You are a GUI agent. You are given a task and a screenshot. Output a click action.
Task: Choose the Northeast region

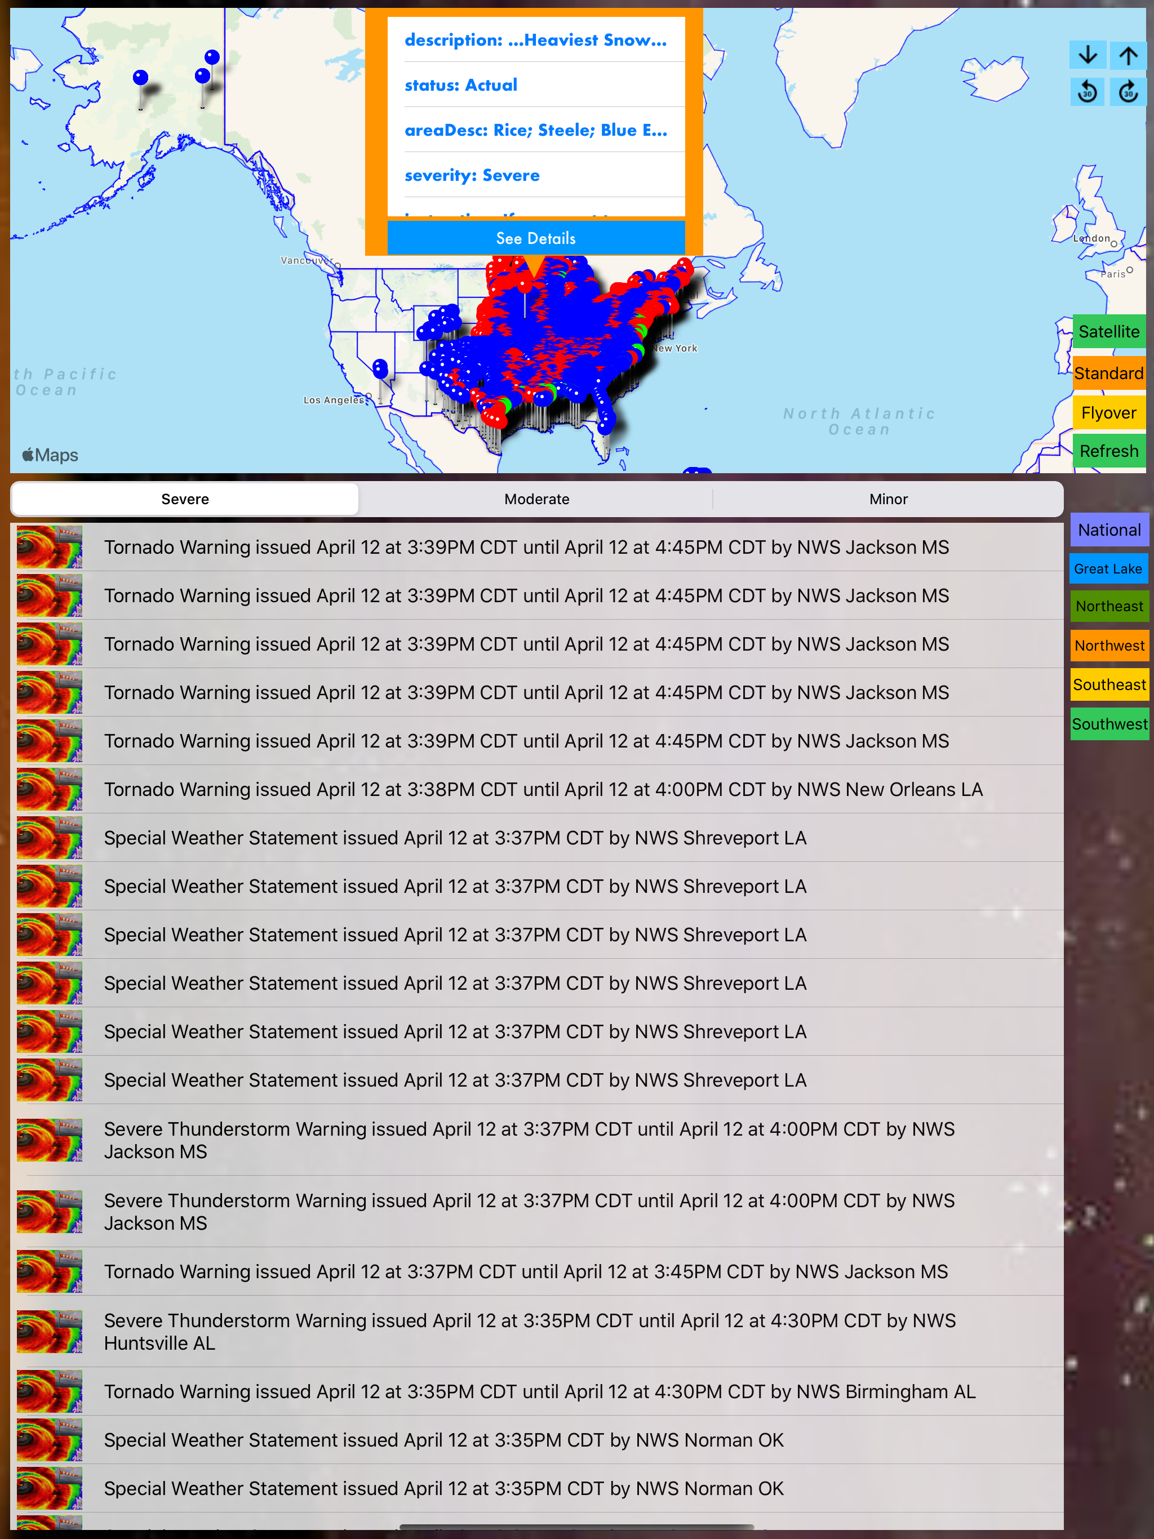pos(1109,606)
